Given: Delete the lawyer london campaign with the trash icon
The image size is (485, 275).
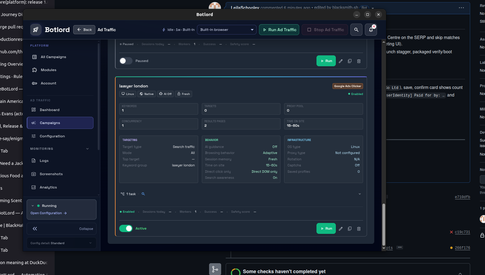Looking at the screenshot, I should click(x=359, y=229).
